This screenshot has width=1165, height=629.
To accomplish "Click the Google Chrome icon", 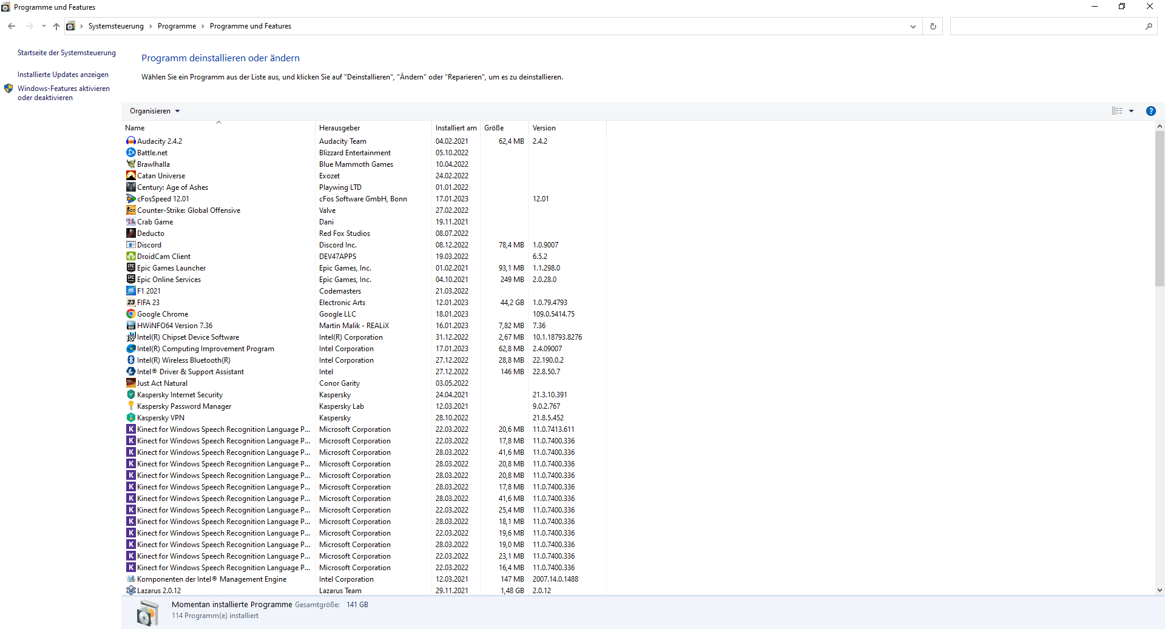I will click(x=130, y=314).
